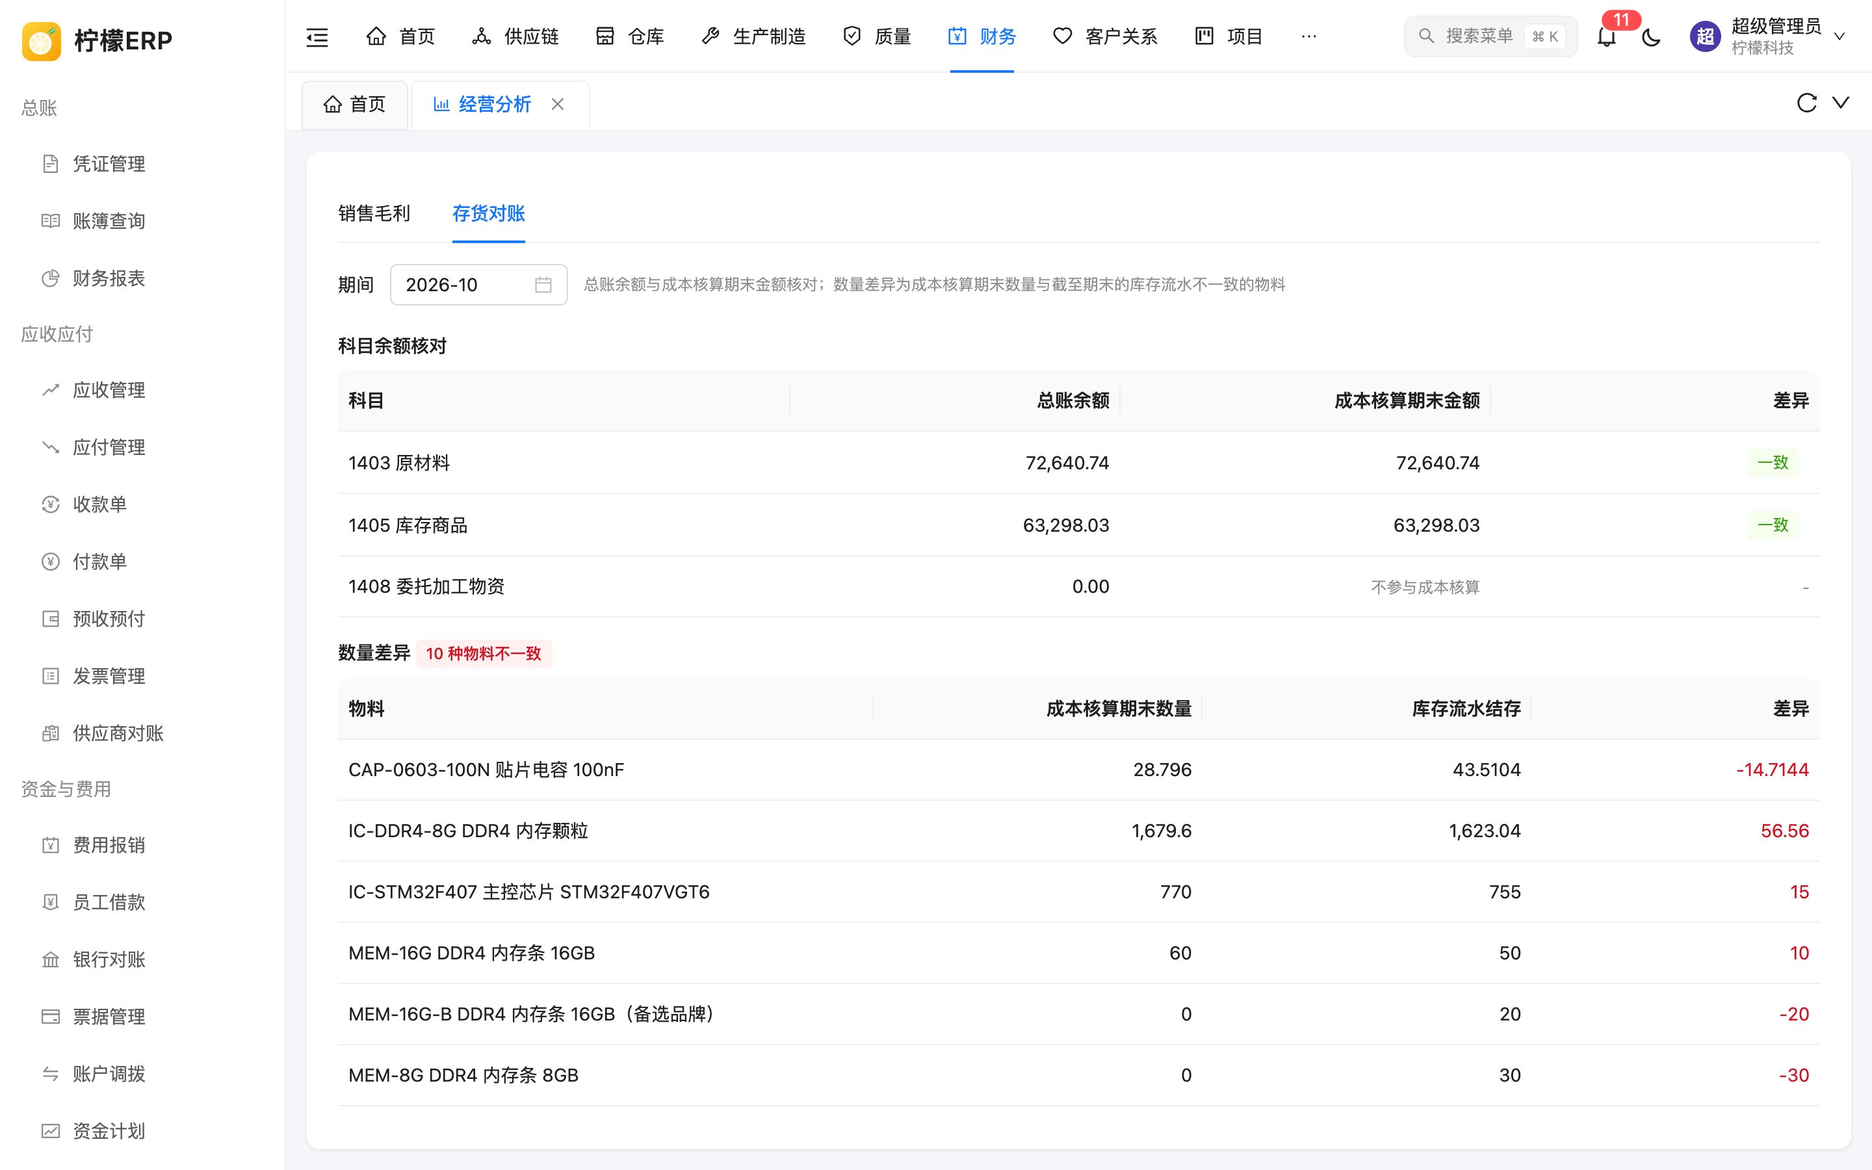Click the calendar icon in the period field
The width and height of the screenshot is (1872, 1170).
point(543,285)
